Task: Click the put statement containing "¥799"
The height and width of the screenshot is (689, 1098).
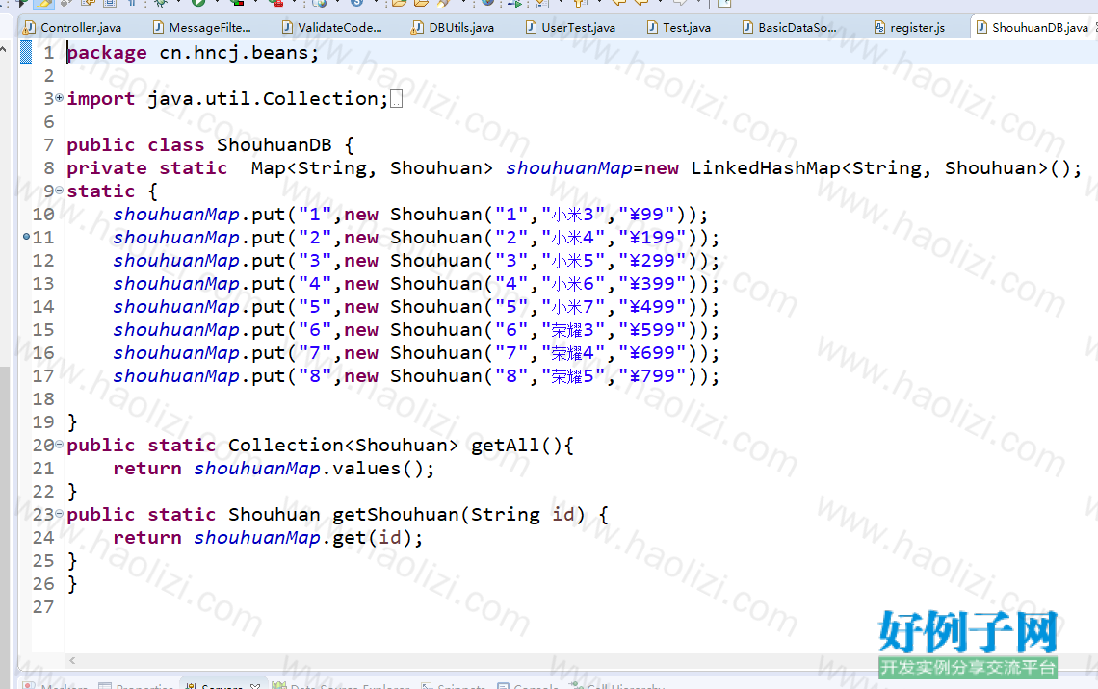Action: point(416,375)
